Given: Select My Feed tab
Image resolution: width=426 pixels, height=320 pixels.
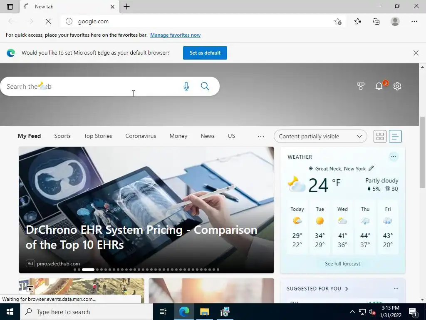Looking at the screenshot, I should coord(30,136).
